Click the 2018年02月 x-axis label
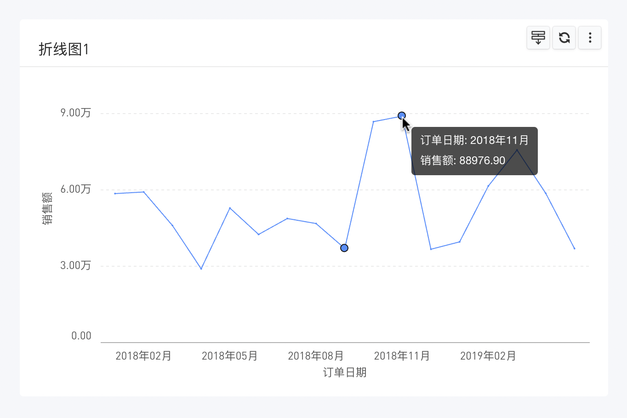Screen dimensions: 627x418 pyautogui.click(x=143, y=356)
